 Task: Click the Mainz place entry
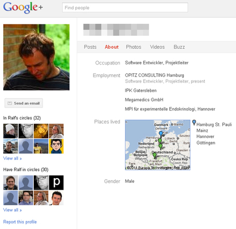pos(202,130)
